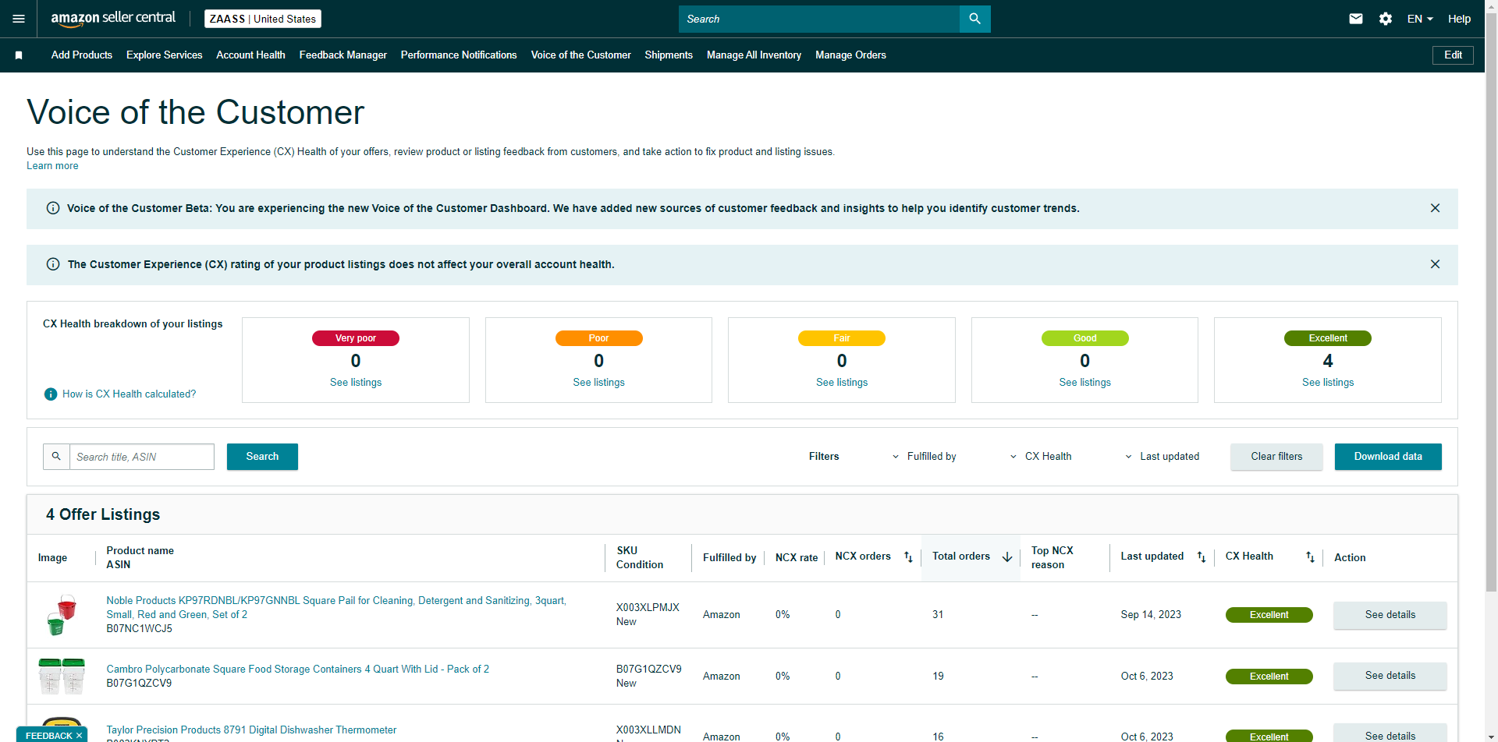The height and width of the screenshot is (742, 1498).
Task: Sort by Last updated column arrows
Action: (x=1202, y=556)
